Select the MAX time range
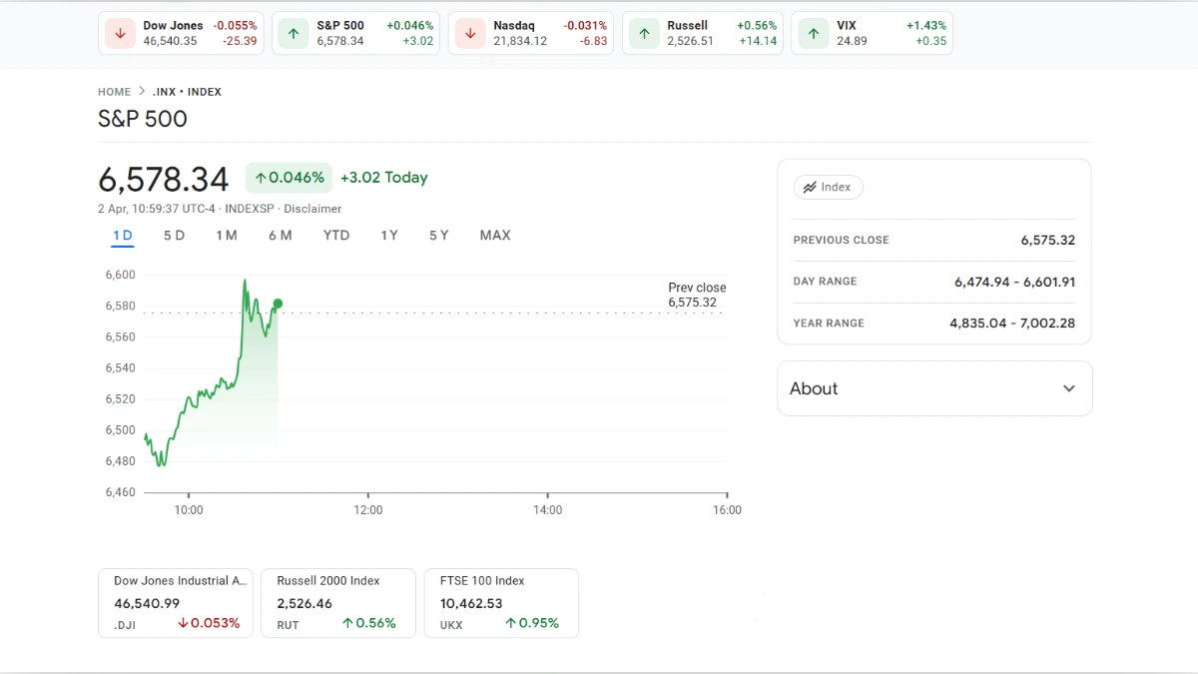 pyautogui.click(x=495, y=236)
